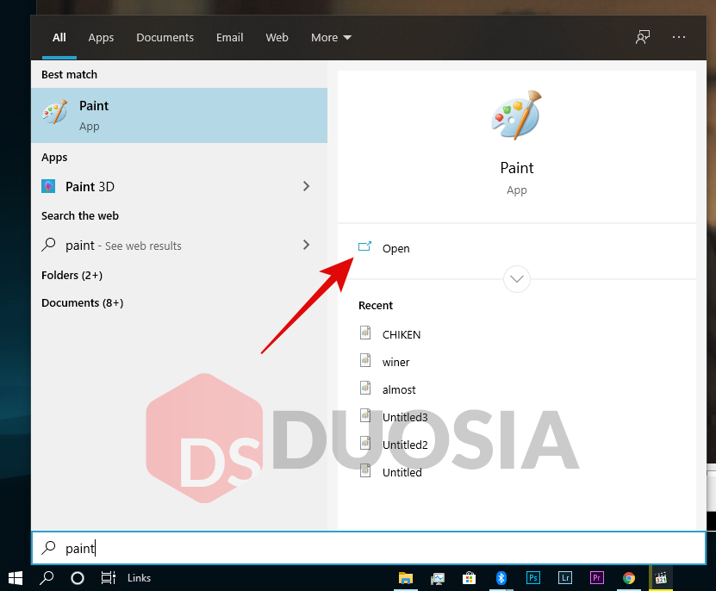Open Cortana circle on taskbar

pos(78,578)
